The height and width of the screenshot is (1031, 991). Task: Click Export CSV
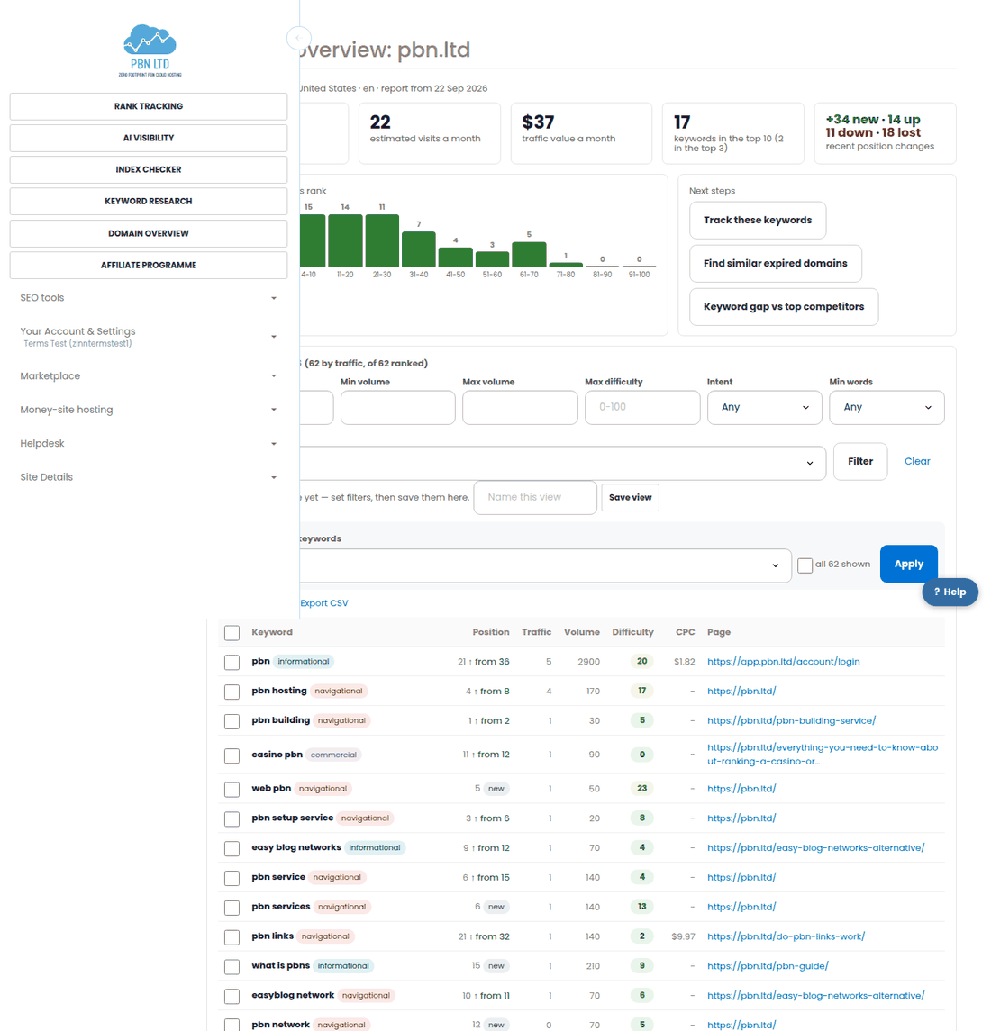323,603
